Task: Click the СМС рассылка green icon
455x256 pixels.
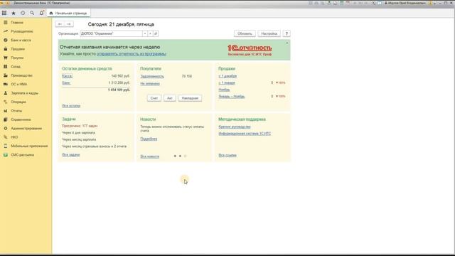Action: pos(5,155)
